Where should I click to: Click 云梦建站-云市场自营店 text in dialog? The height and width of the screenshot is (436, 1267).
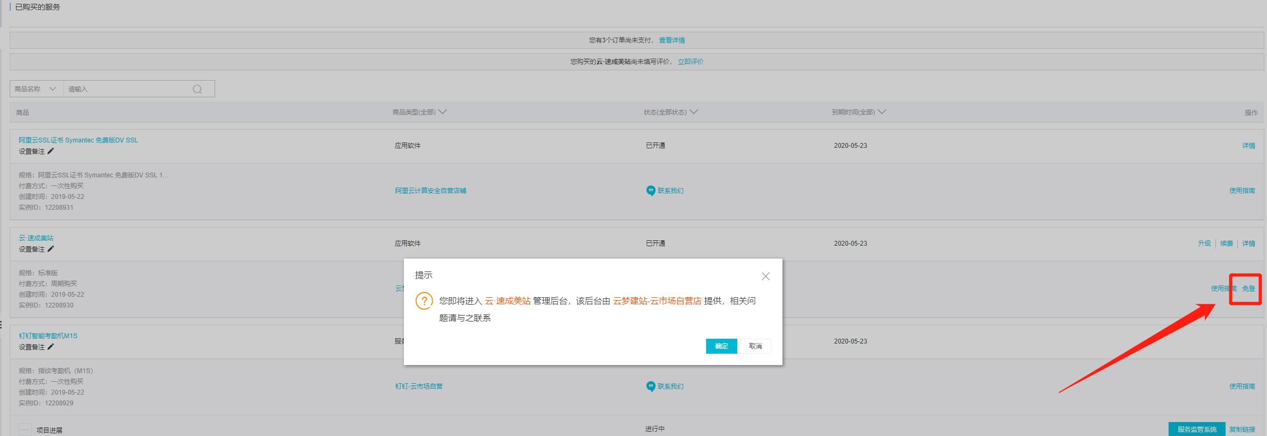tap(657, 301)
